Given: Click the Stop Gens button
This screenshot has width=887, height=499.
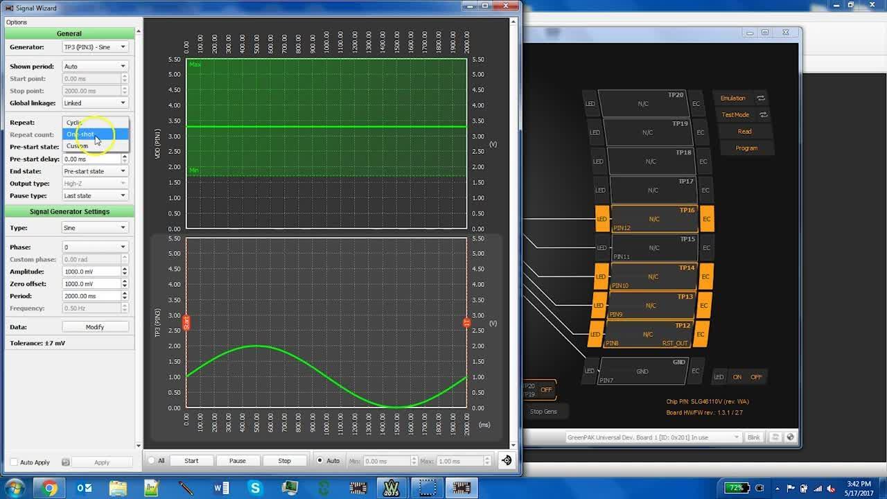Looking at the screenshot, I should 543,410.
